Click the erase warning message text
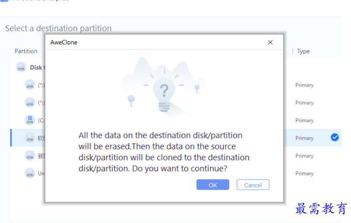 [164, 152]
